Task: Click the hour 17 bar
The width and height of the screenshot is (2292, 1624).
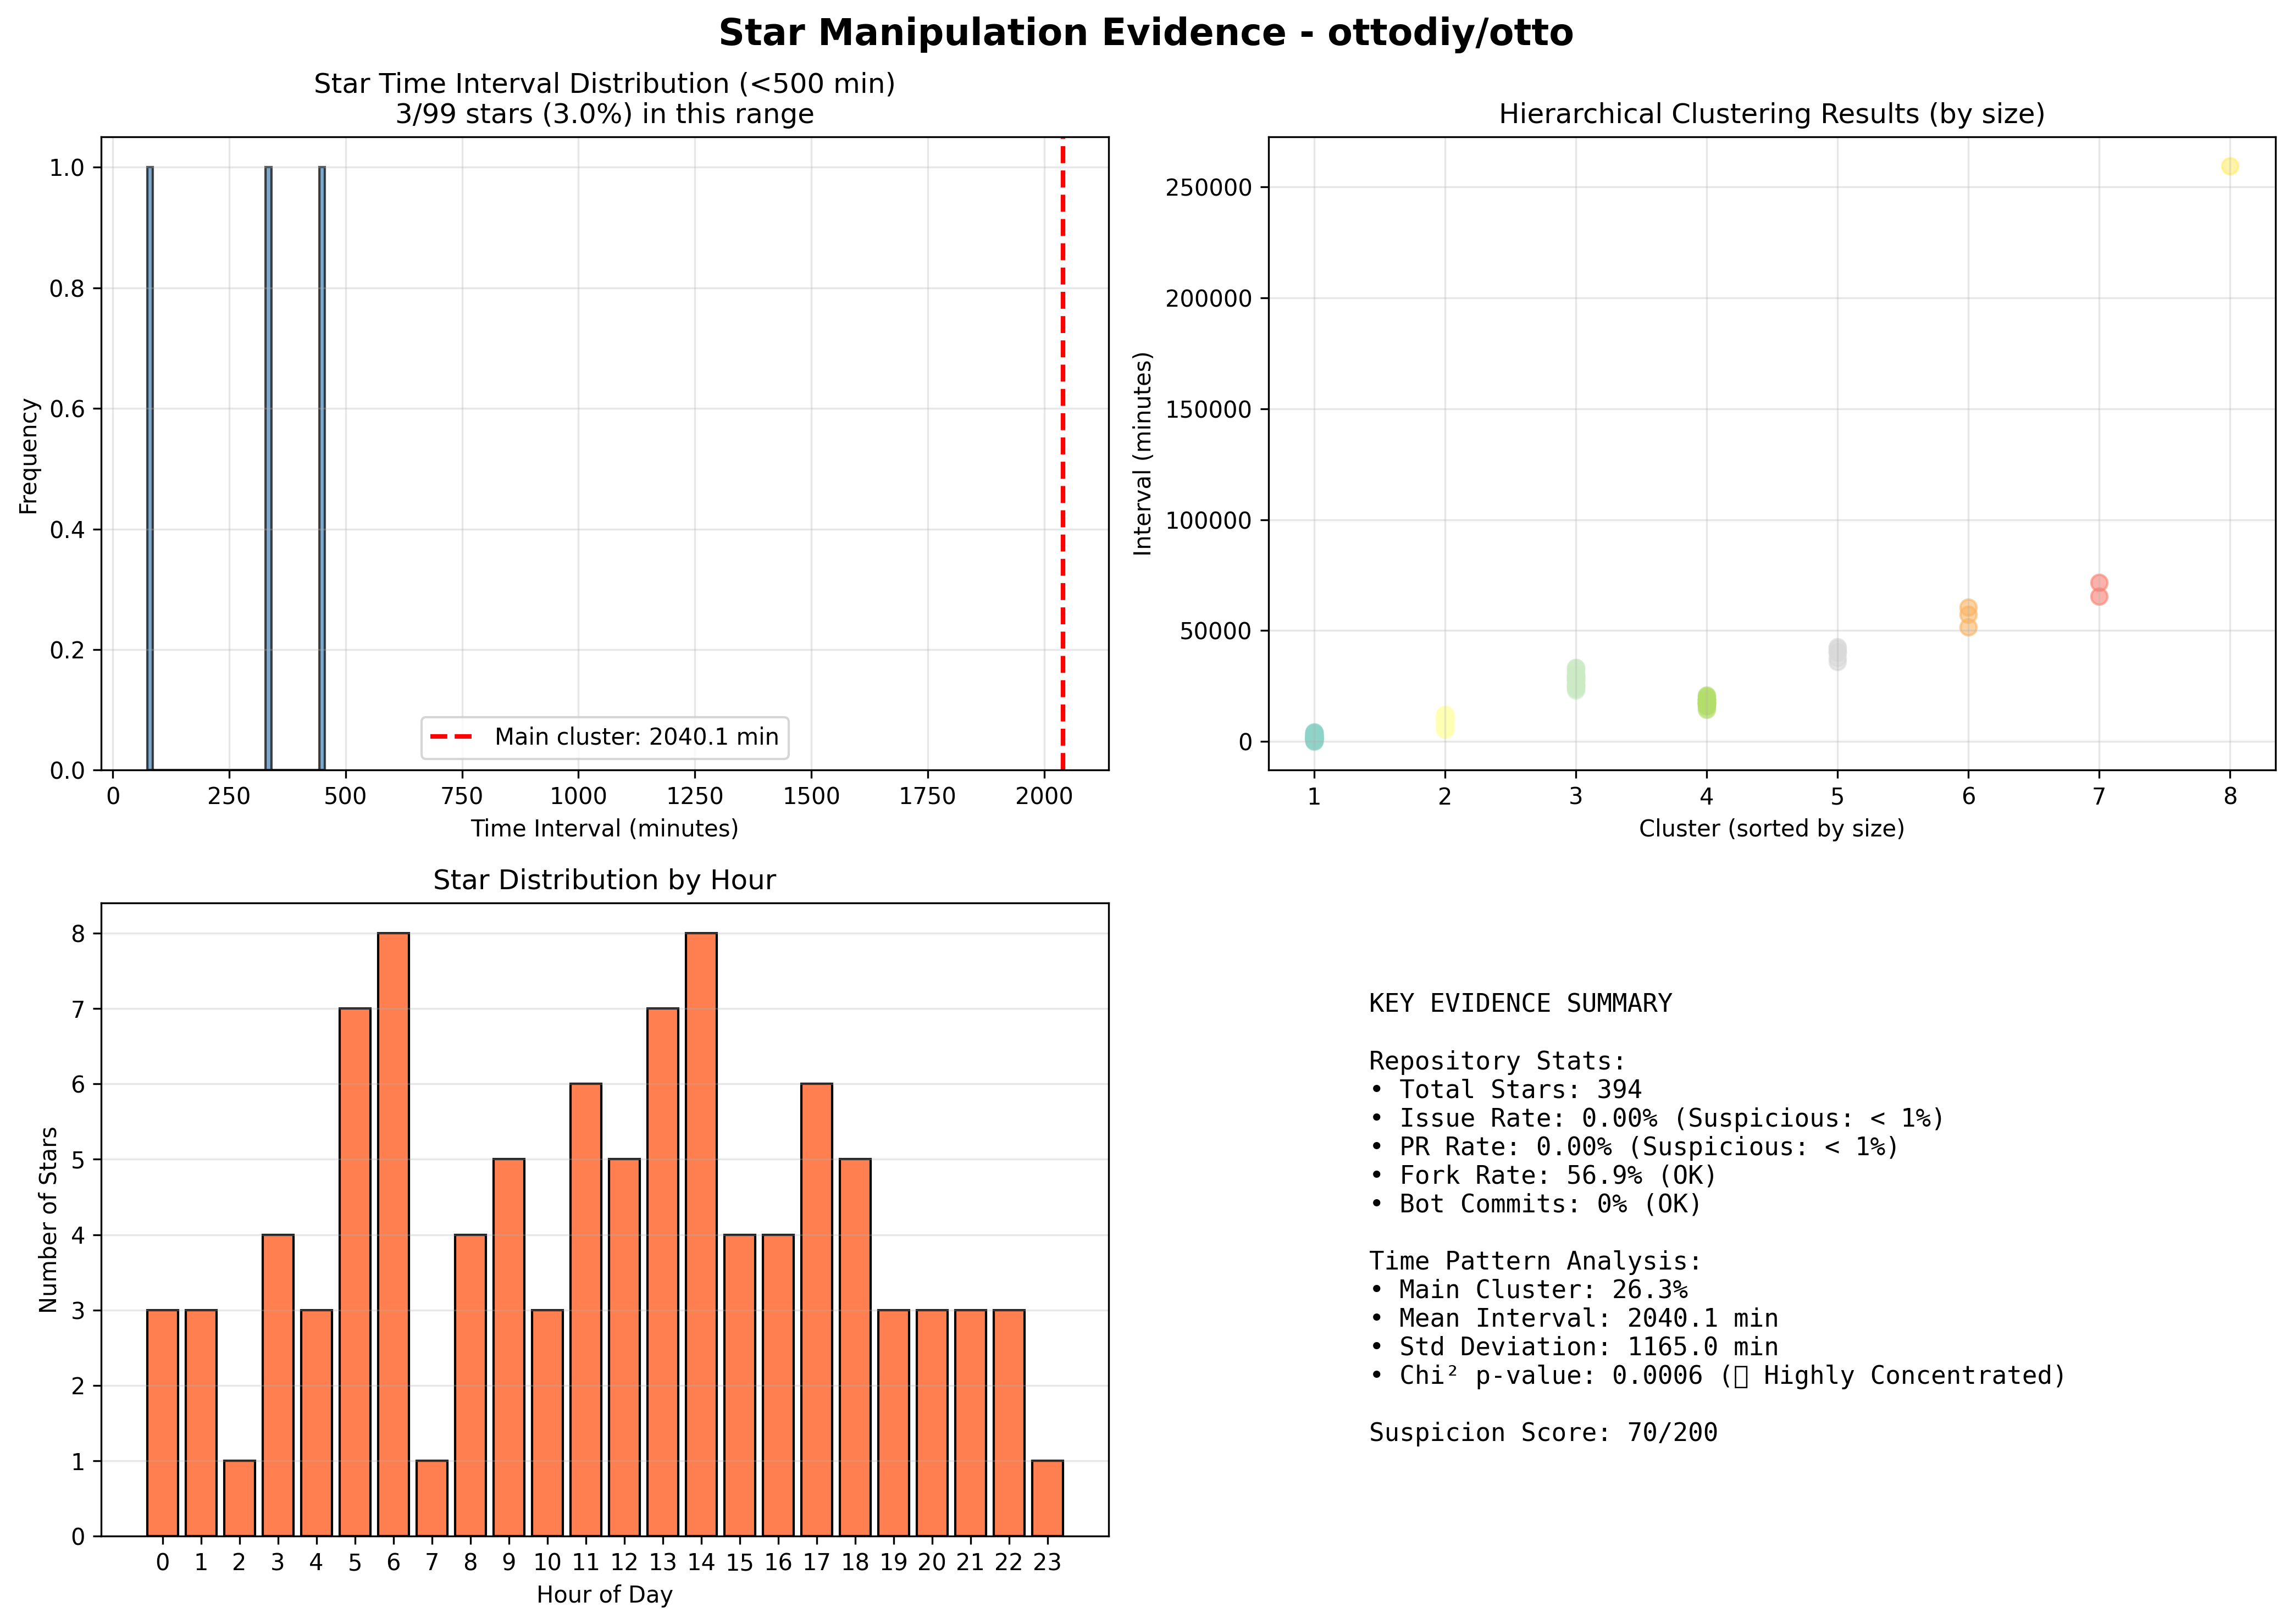Action: pos(816,1310)
